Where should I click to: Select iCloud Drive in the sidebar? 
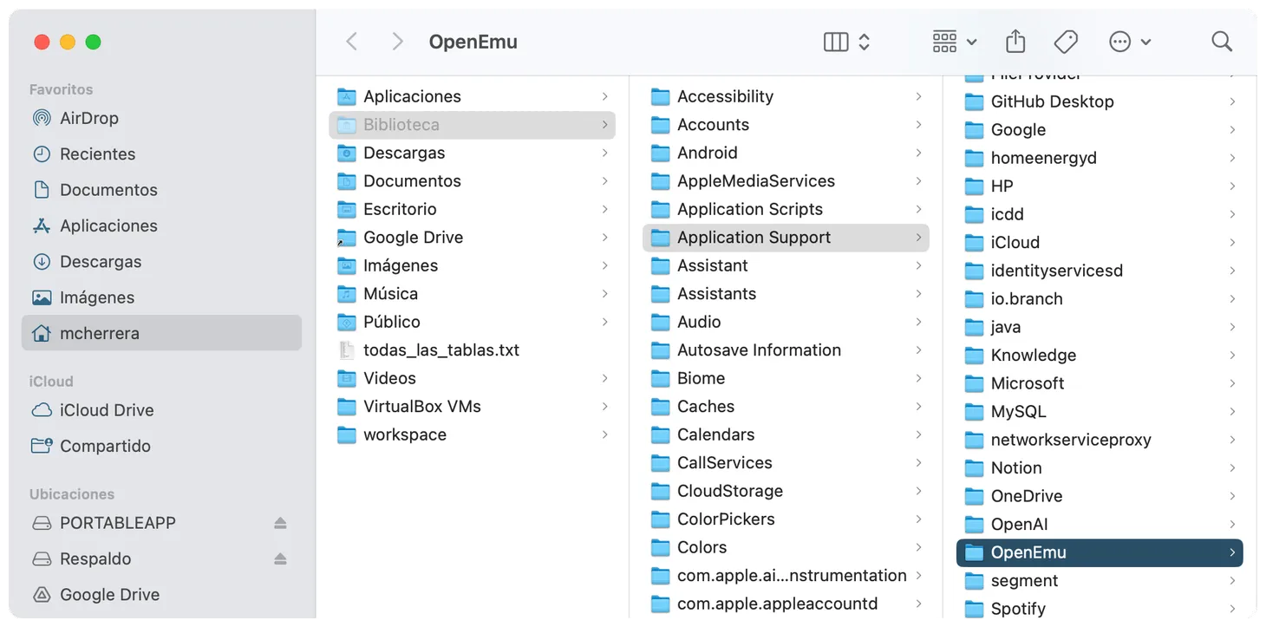(106, 410)
